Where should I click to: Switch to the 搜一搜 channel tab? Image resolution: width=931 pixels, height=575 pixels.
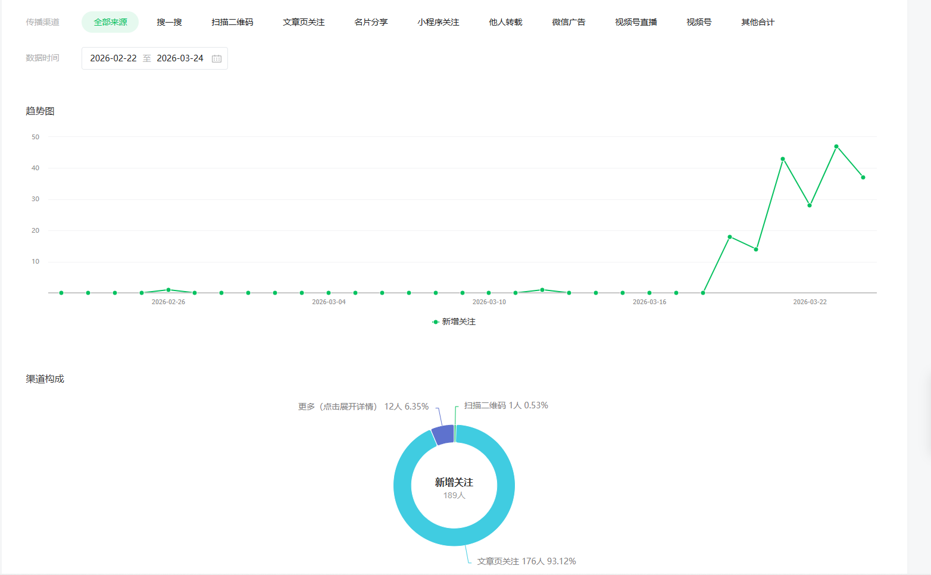169,22
